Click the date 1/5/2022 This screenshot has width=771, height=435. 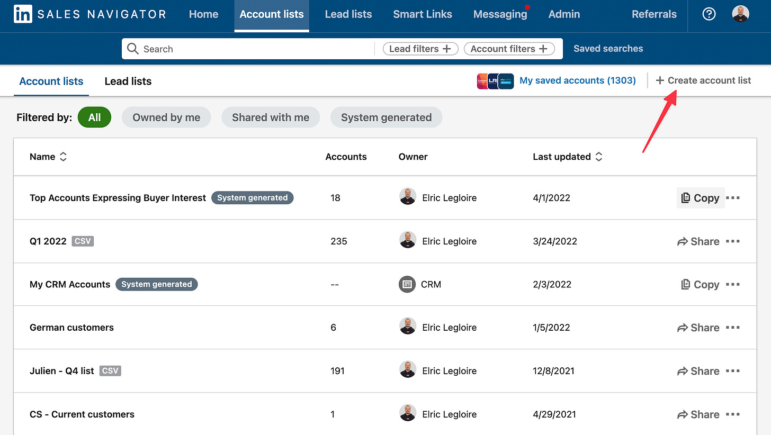coord(552,328)
